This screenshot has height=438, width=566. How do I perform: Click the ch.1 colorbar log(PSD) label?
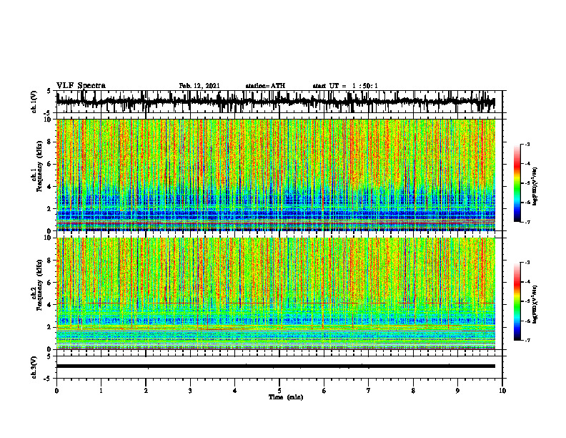535,187
